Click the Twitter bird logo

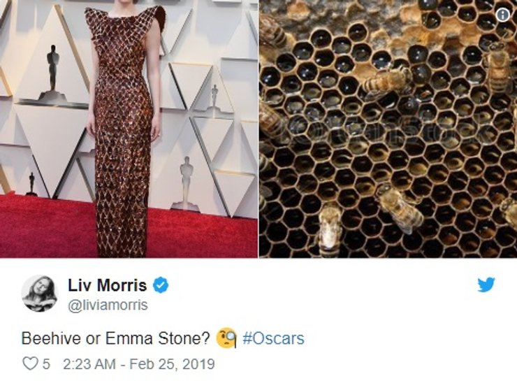486,285
